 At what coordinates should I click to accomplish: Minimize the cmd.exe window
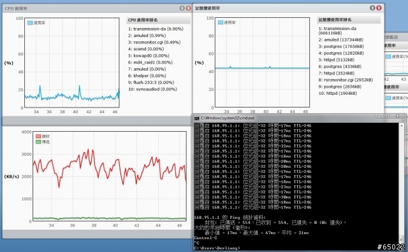[x=379, y=116]
